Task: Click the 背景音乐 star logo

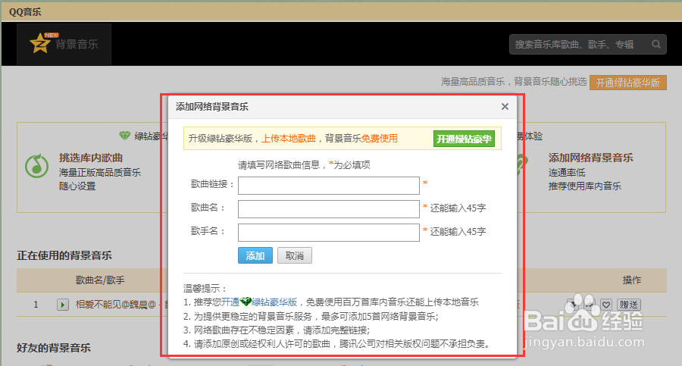Action: point(64,45)
